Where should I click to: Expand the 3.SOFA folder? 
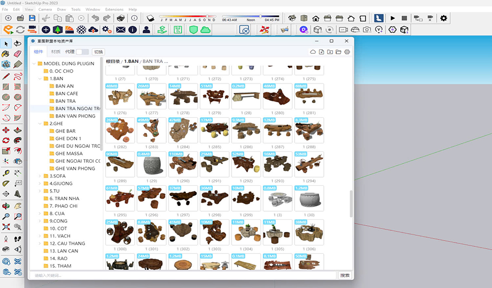[40, 176]
